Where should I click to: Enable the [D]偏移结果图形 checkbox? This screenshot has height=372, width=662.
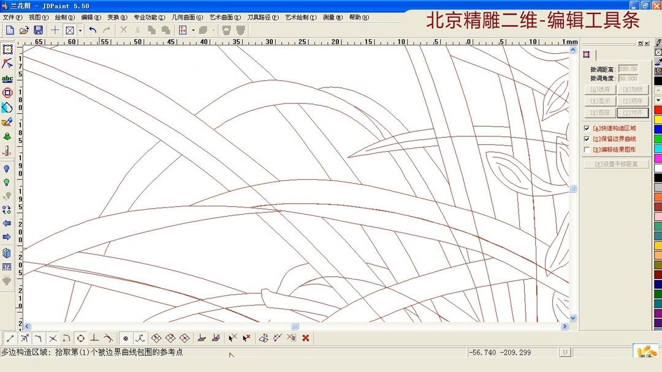[x=587, y=149]
